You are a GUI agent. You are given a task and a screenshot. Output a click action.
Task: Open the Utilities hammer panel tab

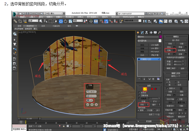pyautogui.click(x=159, y=32)
